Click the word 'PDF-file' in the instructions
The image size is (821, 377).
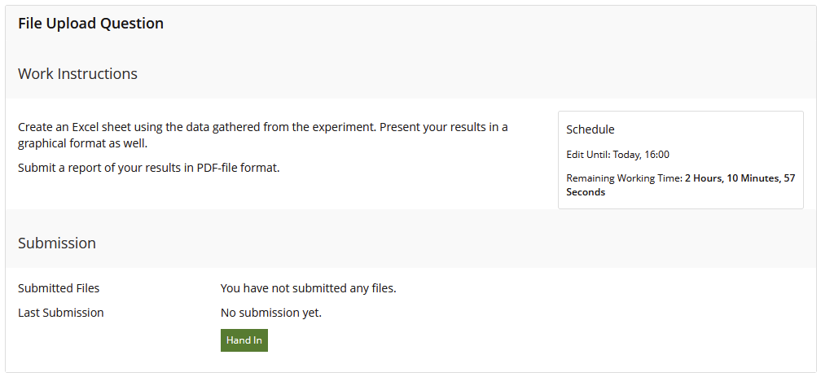(217, 168)
